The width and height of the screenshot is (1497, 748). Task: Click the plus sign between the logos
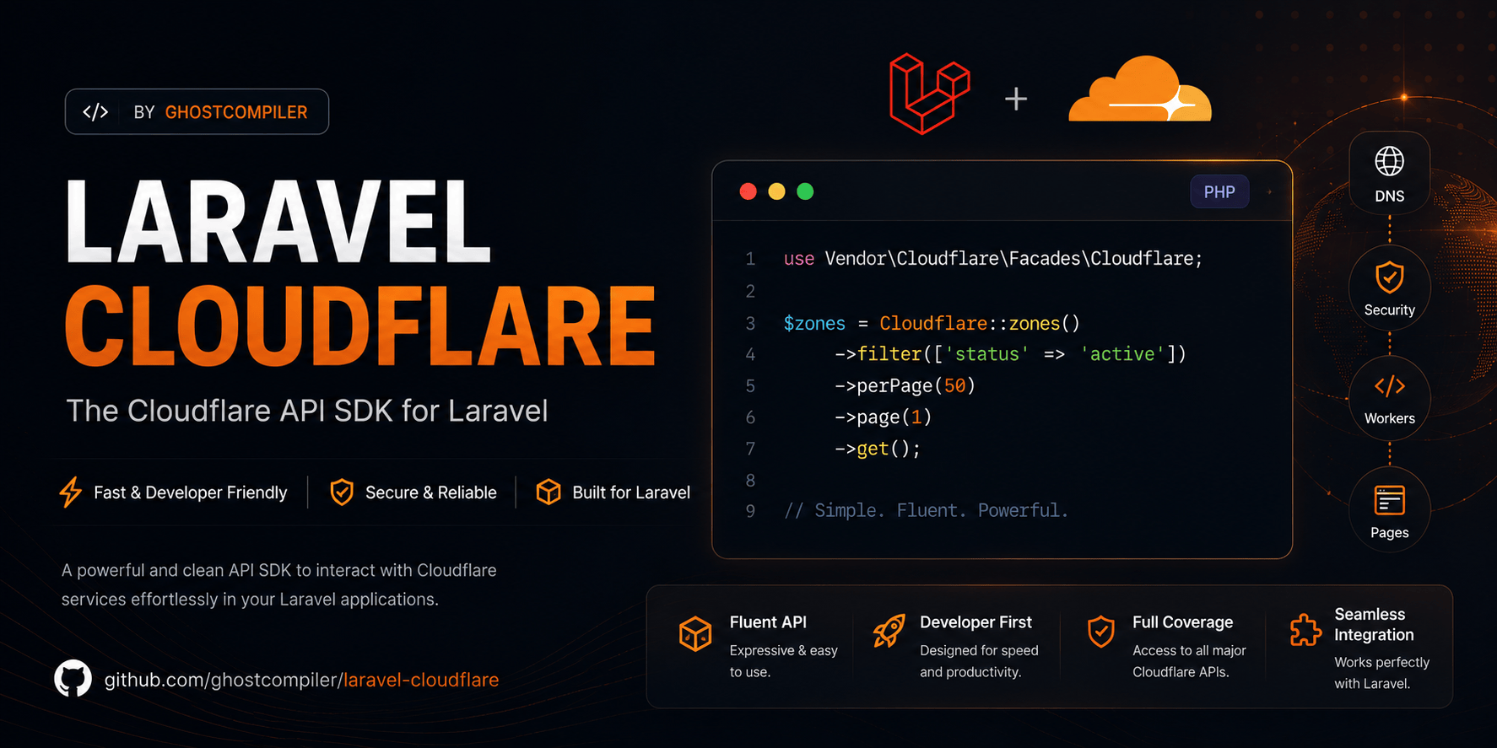tap(1016, 99)
